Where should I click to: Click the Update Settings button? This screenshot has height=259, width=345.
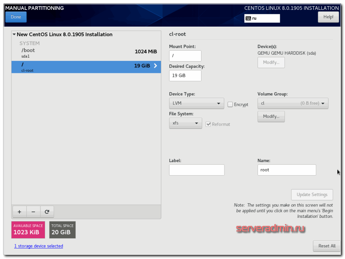(x=312, y=195)
